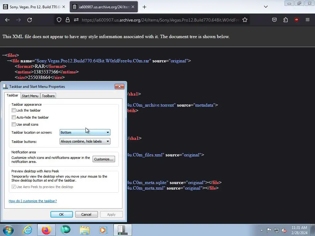Click the RAR format value text
This screenshot has width=315, height=236.
(40, 66)
